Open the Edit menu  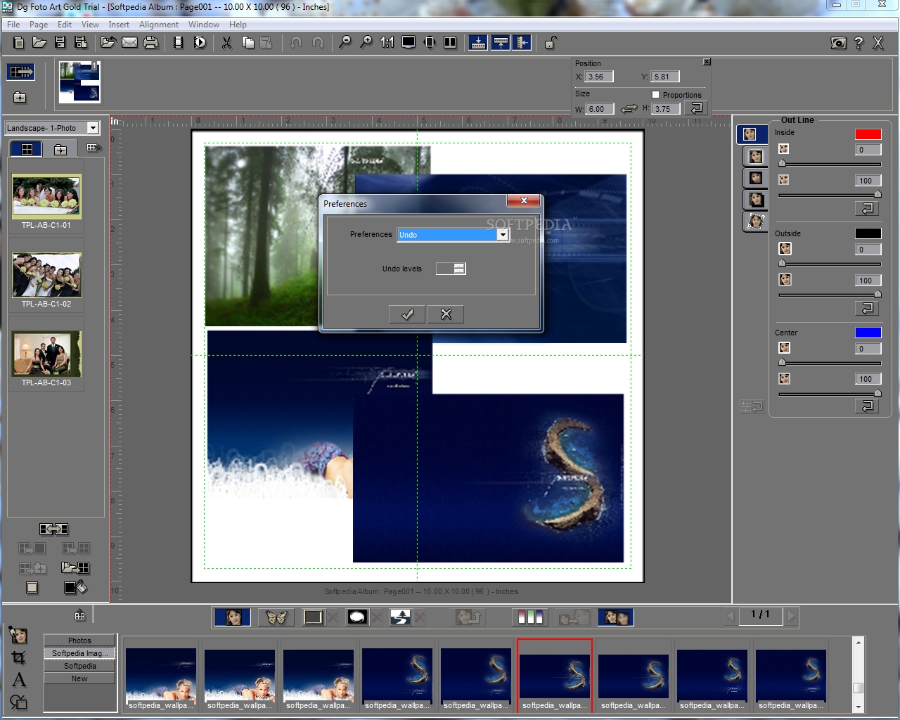(65, 25)
